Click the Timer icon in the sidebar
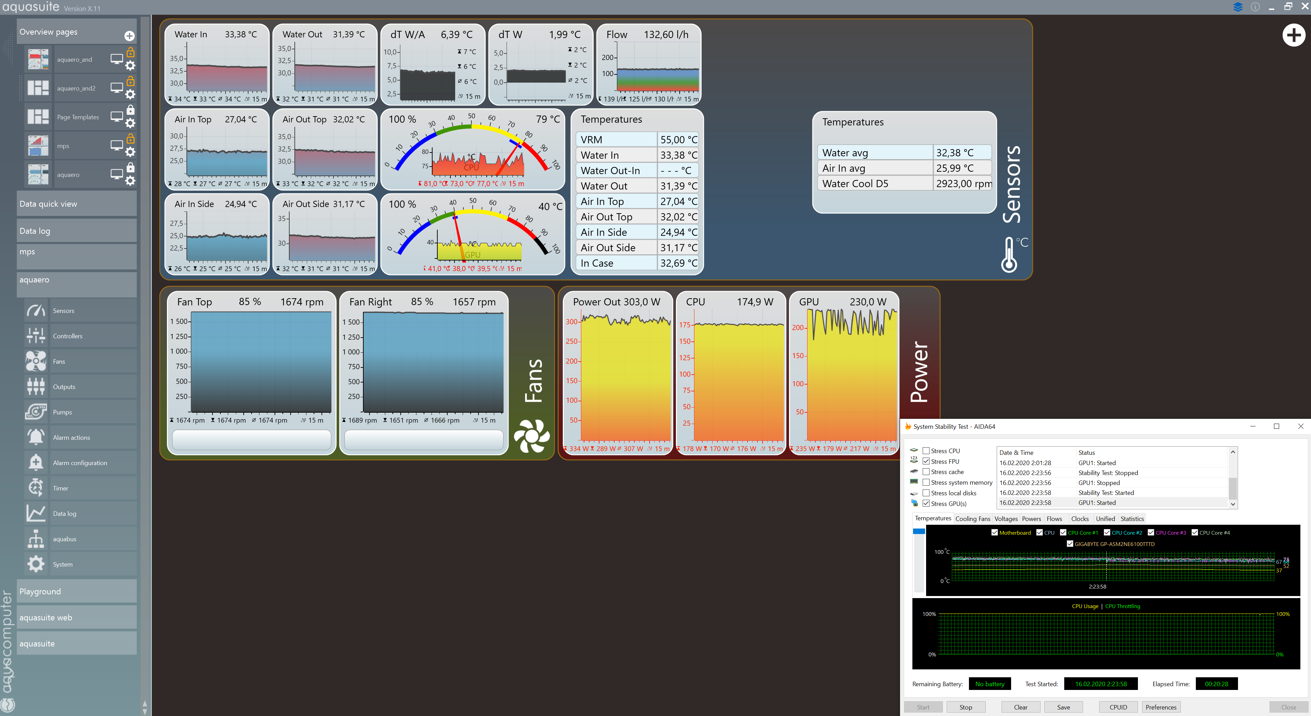 coord(36,488)
